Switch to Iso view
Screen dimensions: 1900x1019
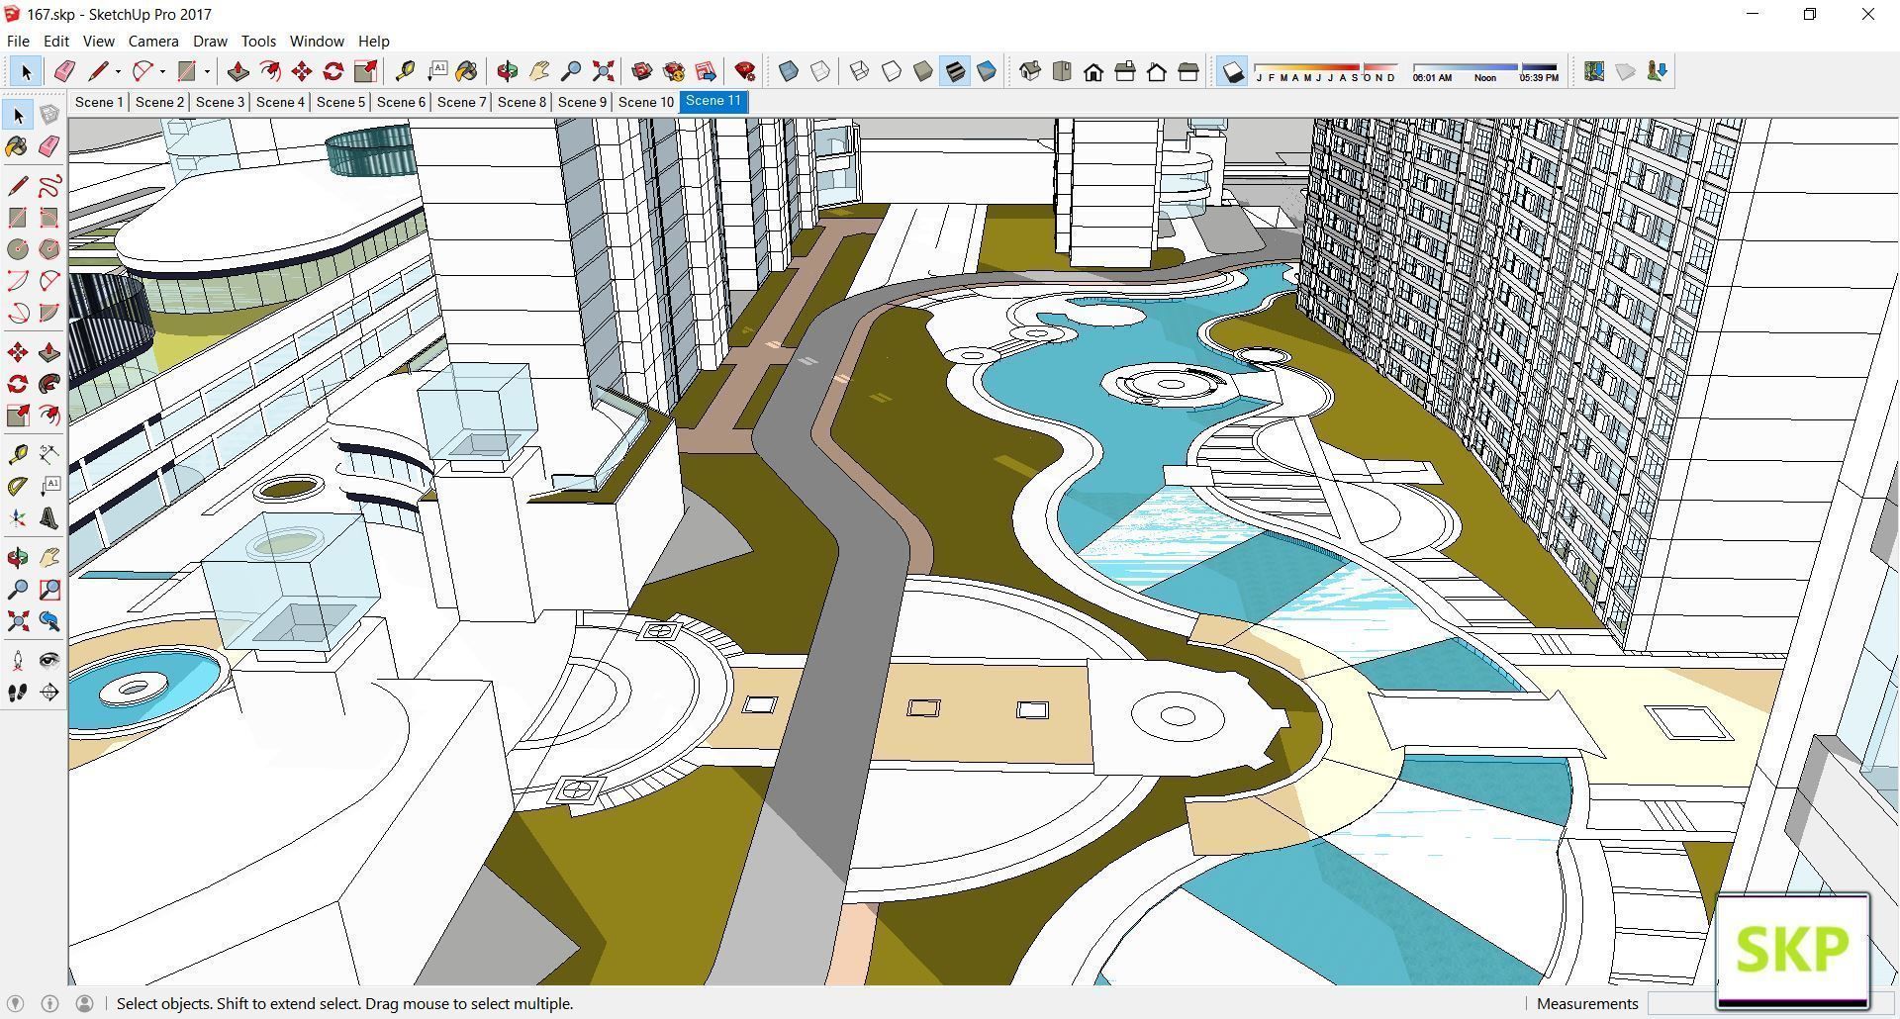coord(1030,71)
